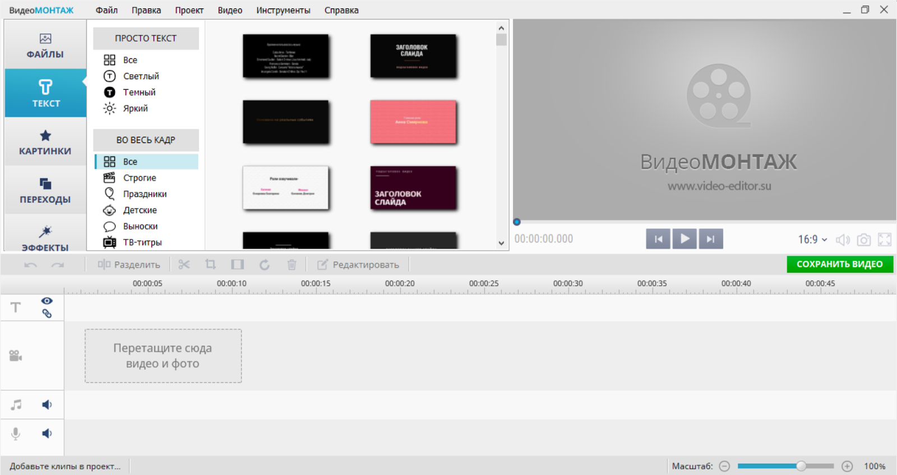The image size is (897, 475).
Task: Select the Детские category
Action: 140,210
